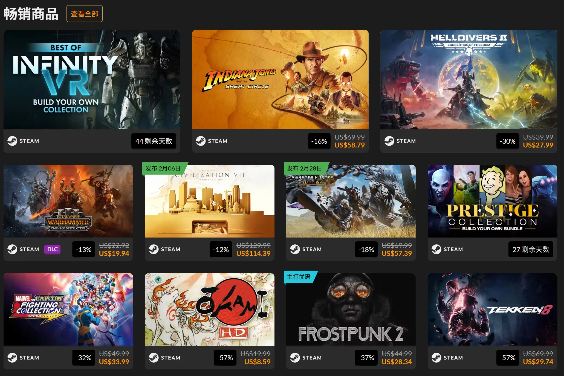Image resolution: width=564 pixels, height=376 pixels.
Task: Open the Helldivers II game artwork
Action: (468, 79)
